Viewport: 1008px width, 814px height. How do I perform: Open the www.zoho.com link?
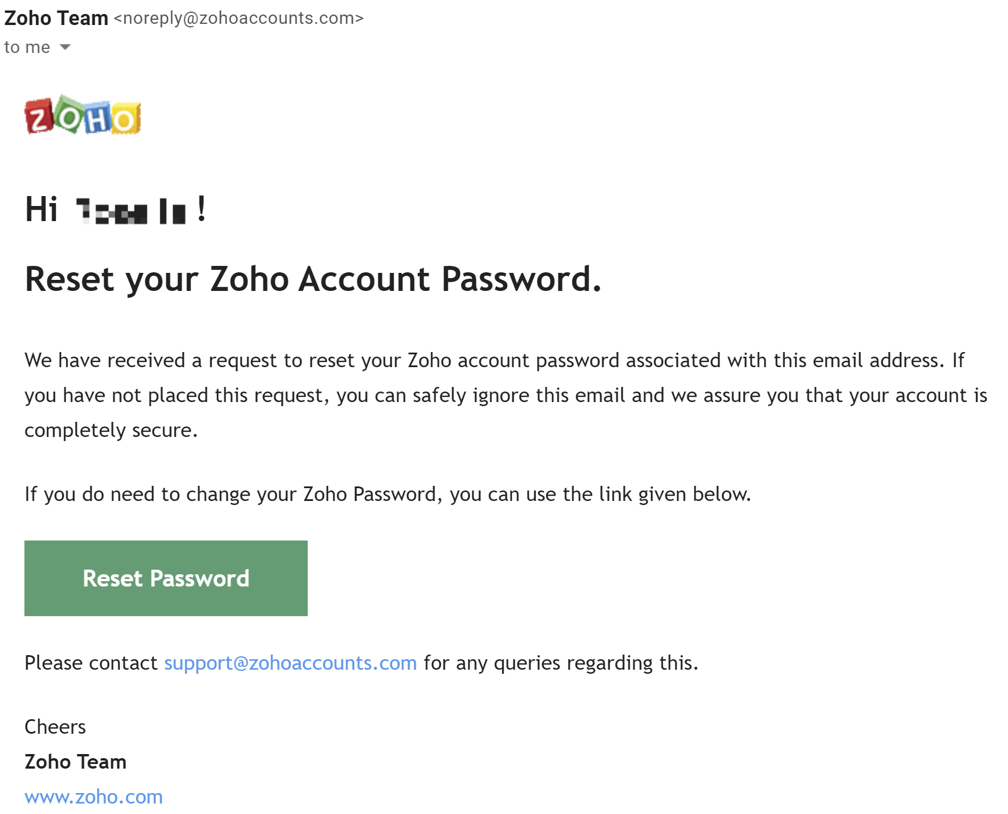click(94, 797)
